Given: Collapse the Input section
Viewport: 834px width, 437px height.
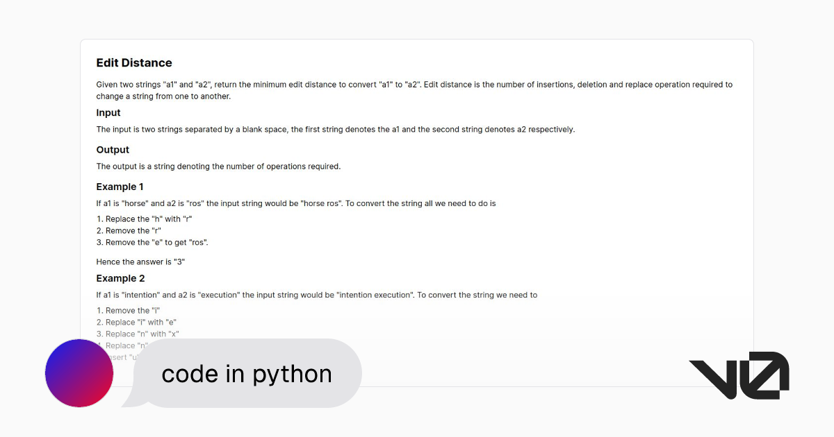Looking at the screenshot, I should 108,112.
